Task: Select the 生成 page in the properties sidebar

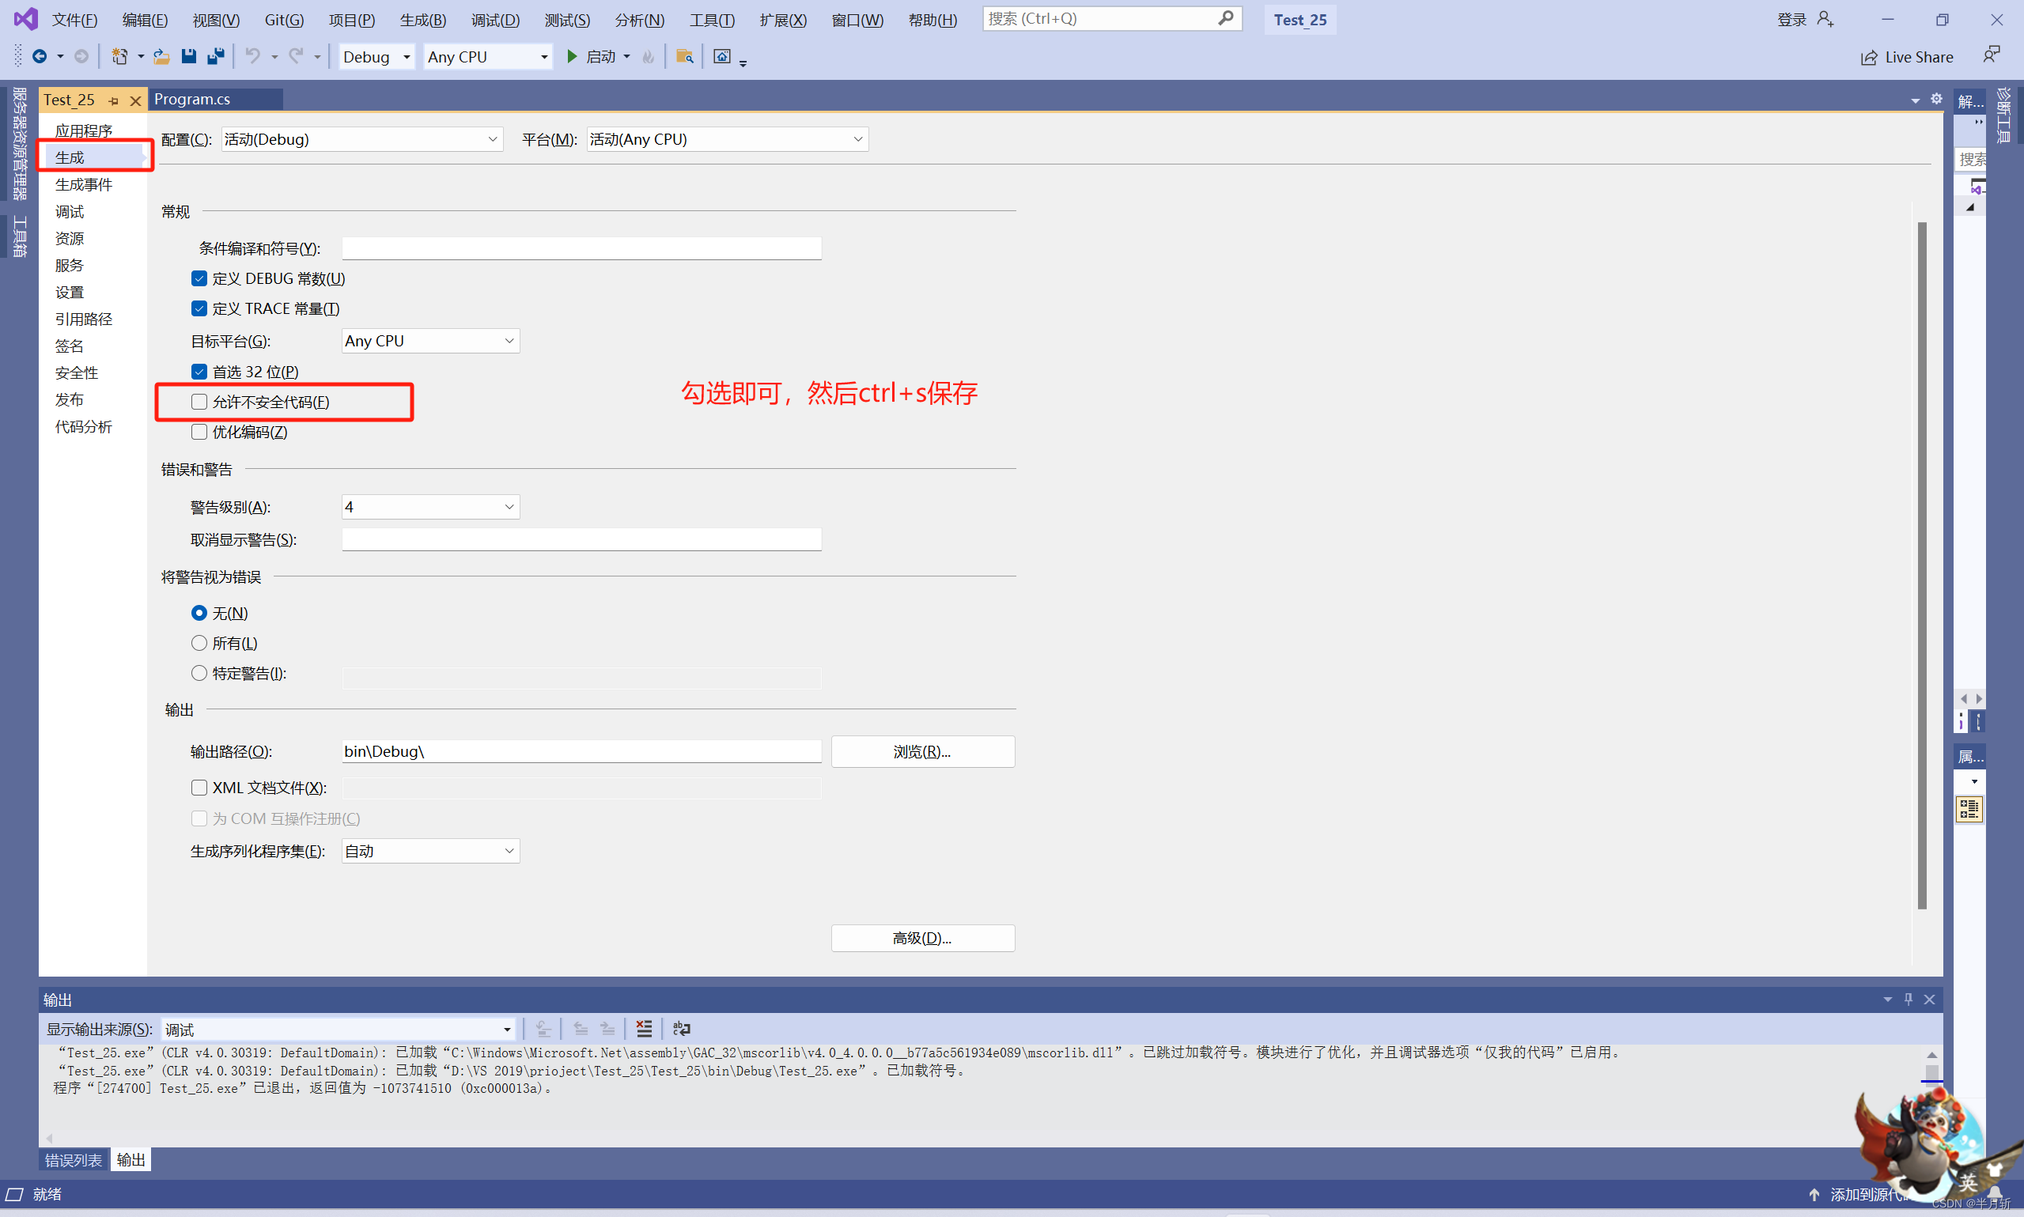Action: 94,157
